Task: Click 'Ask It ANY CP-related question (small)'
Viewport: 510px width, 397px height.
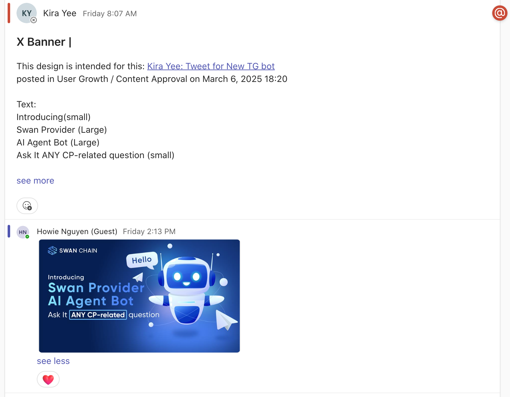Action: pyautogui.click(x=95, y=155)
